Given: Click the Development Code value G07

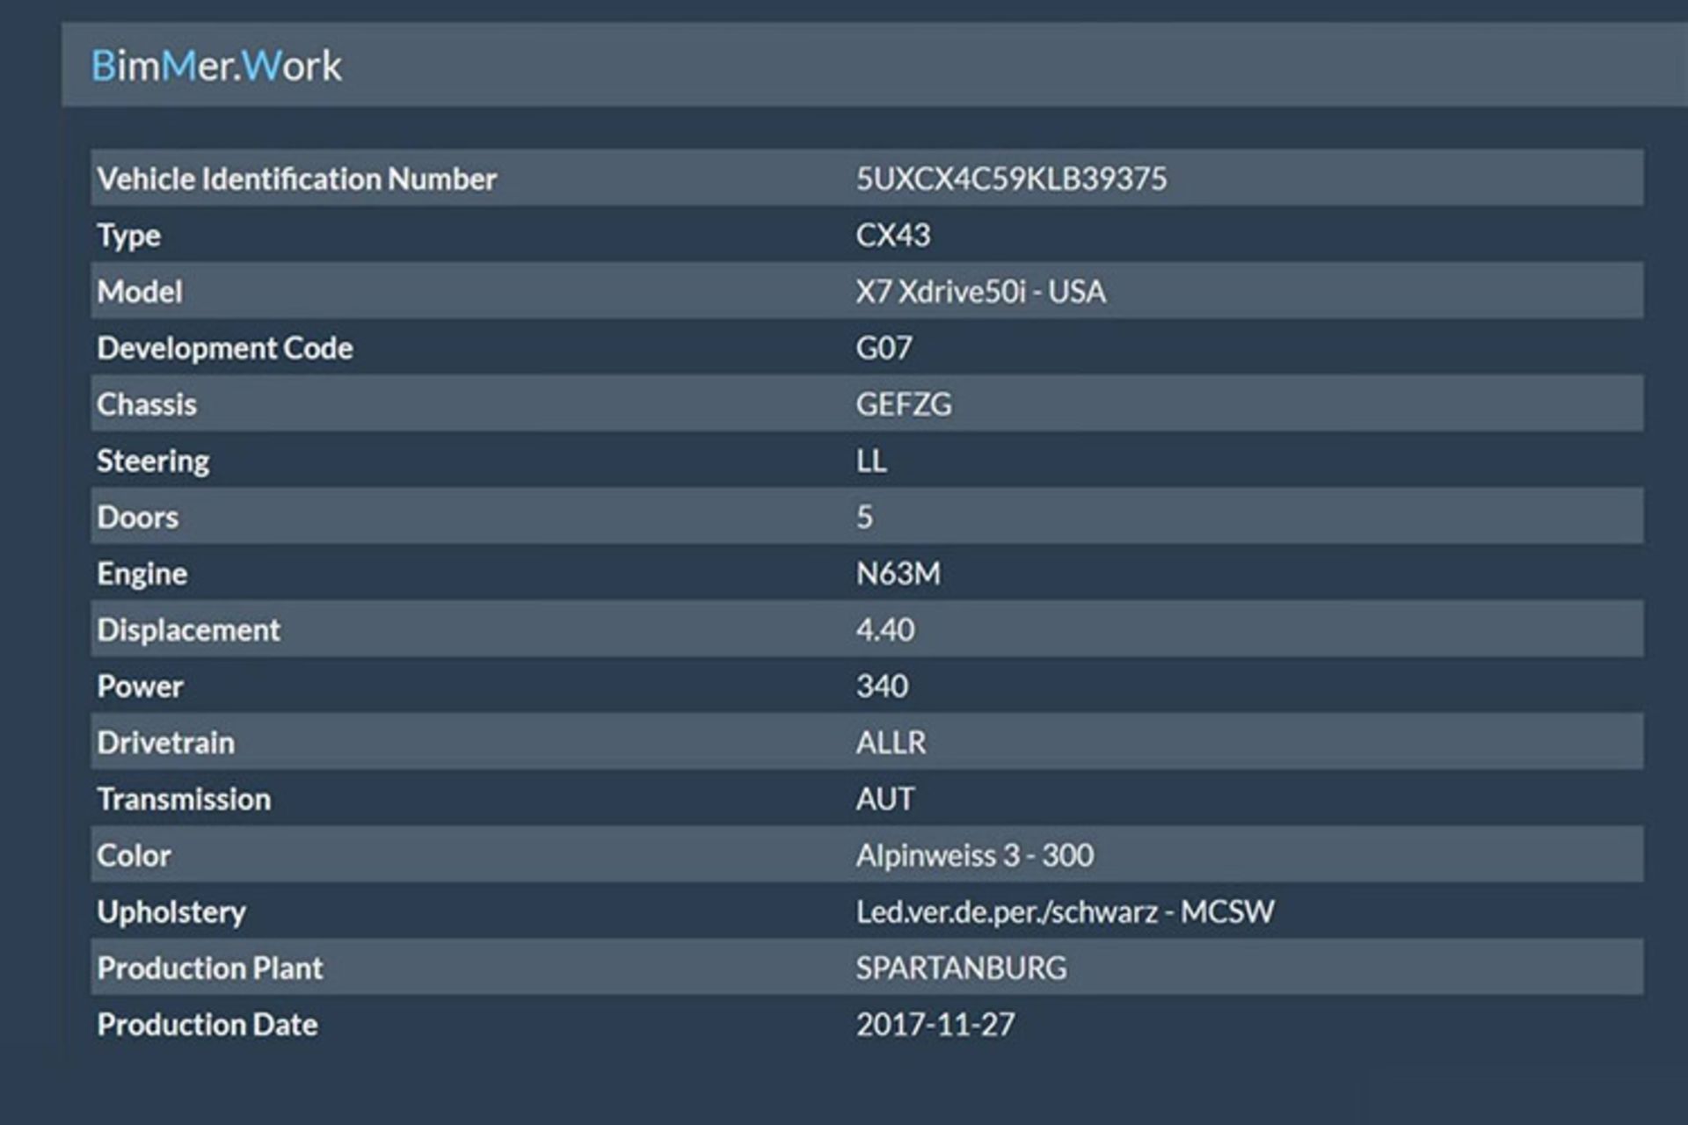Looking at the screenshot, I should pyautogui.click(x=884, y=348).
